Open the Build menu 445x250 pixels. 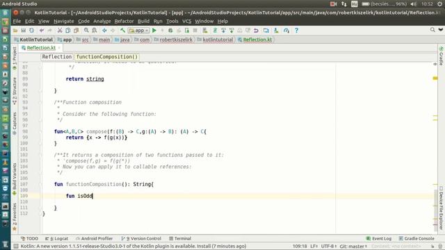coord(143,22)
